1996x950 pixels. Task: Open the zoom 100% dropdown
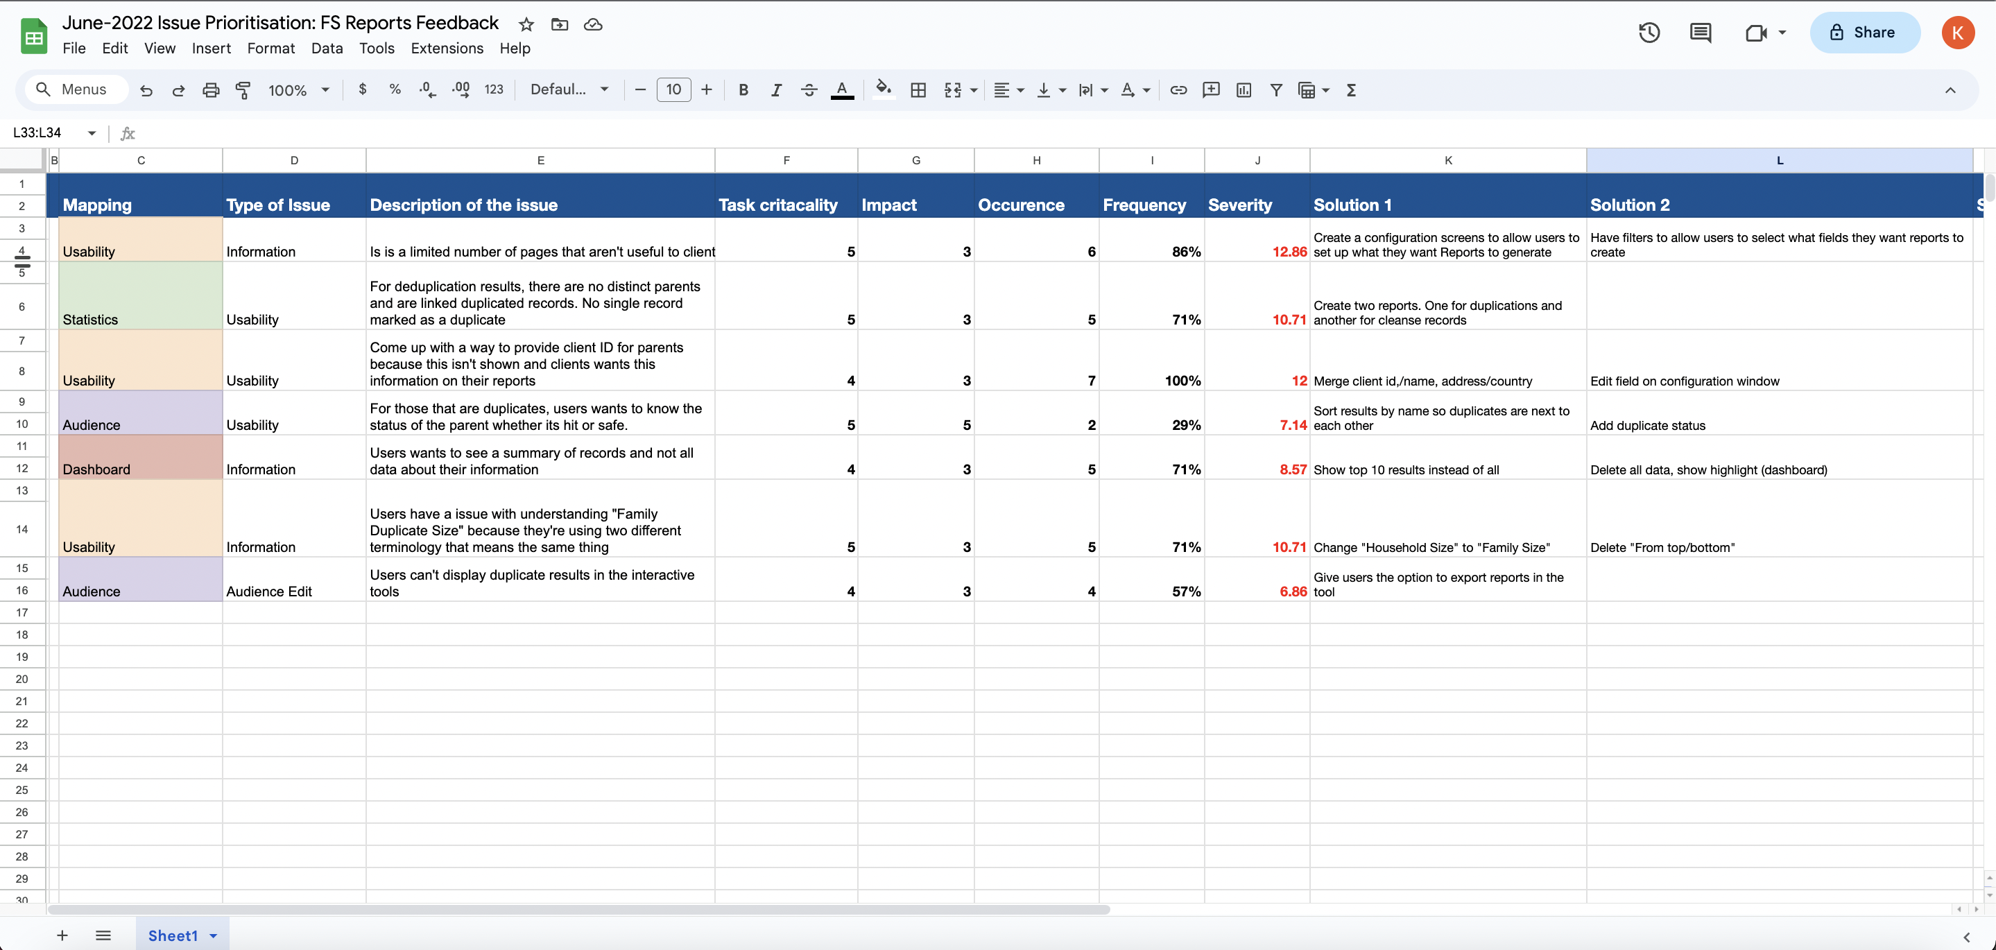tap(299, 90)
